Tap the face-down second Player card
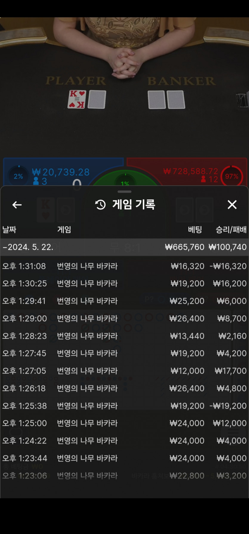 [97, 99]
